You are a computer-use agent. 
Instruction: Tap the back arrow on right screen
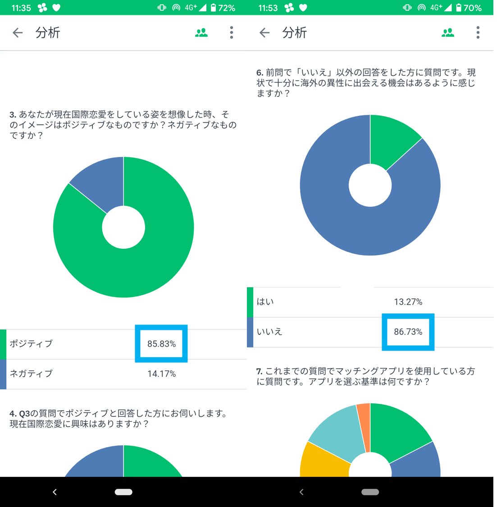pos(264,32)
